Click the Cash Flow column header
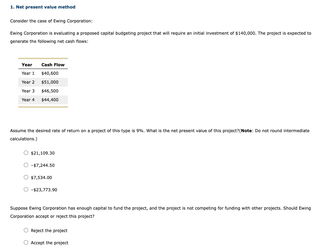Image resolution: width=326 pixels, height=248 pixels. tap(53, 65)
